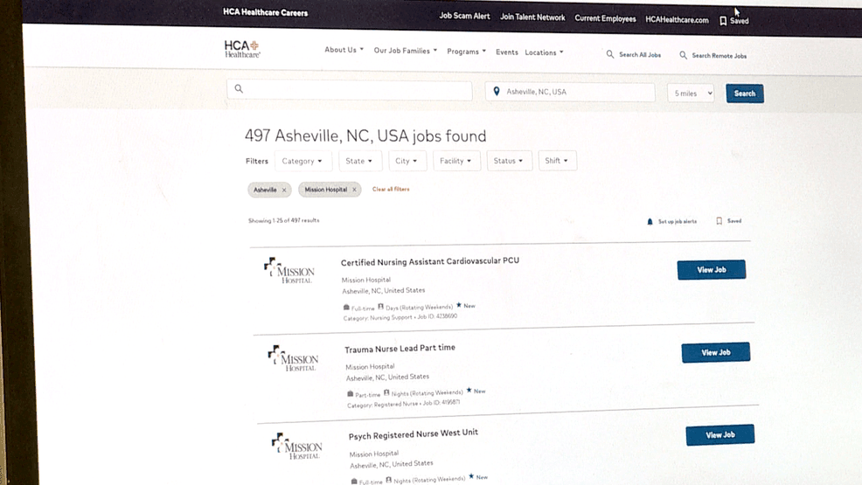Open the HCAHealthcare.com link
The image size is (862, 485).
(677, 20)
